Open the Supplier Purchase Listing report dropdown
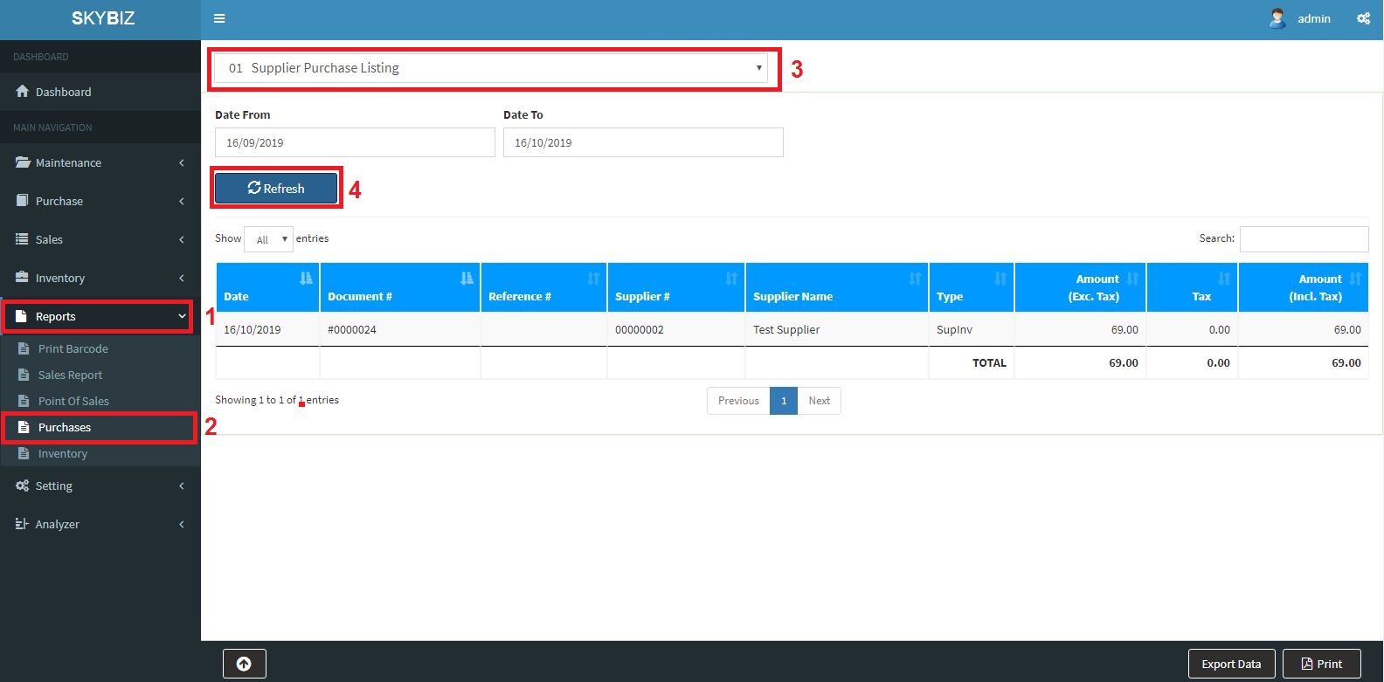The height and width of the screenshot is (682, 1384). pyautogui.click(x=491, y=68)
